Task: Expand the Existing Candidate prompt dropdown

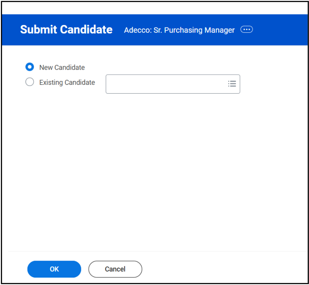Action: 232,84
